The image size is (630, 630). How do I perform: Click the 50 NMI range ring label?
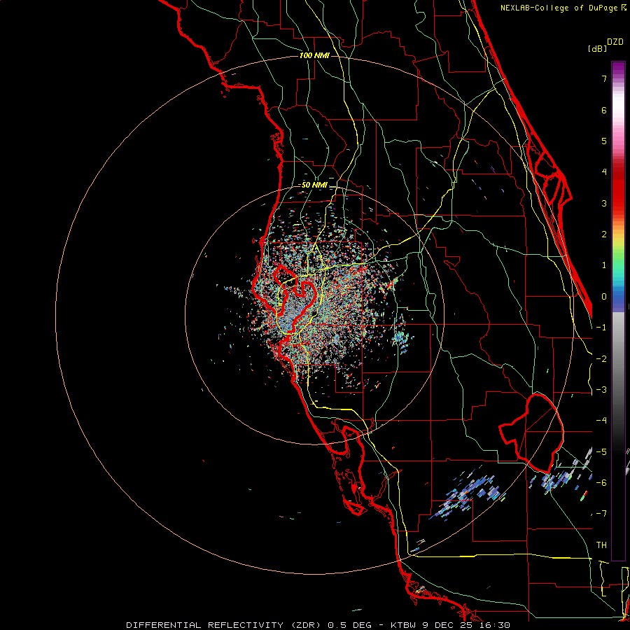coord(314,185)
